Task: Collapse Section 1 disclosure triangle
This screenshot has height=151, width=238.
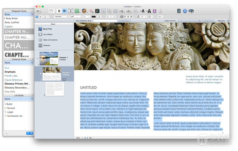Action: pos(40,74)
